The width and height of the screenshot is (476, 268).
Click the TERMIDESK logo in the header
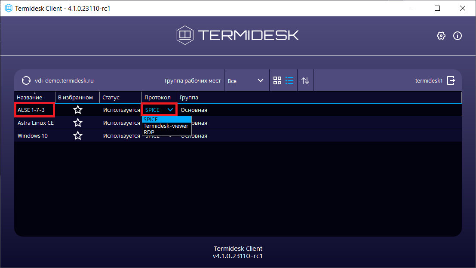click(x=238, y=35)
